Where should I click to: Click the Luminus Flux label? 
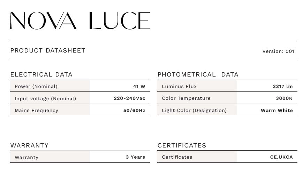(179, 86)
